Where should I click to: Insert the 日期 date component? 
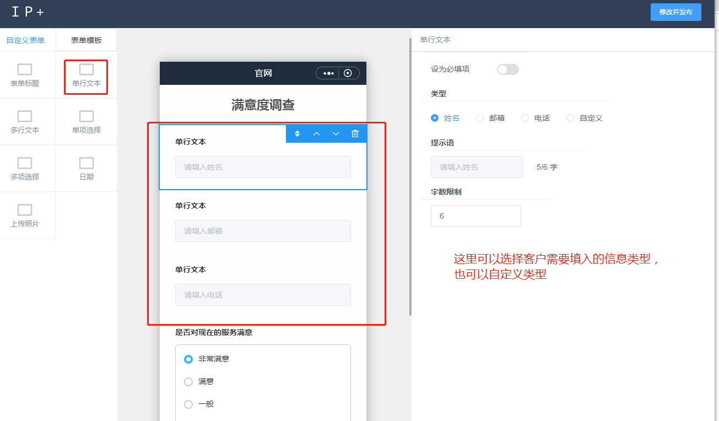[87, 169]
